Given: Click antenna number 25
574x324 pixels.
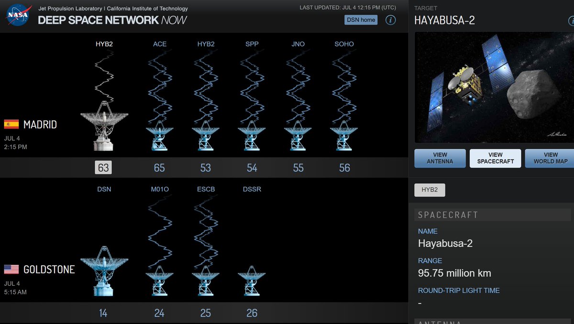Looking at the screenshot, I should point(206,313).
